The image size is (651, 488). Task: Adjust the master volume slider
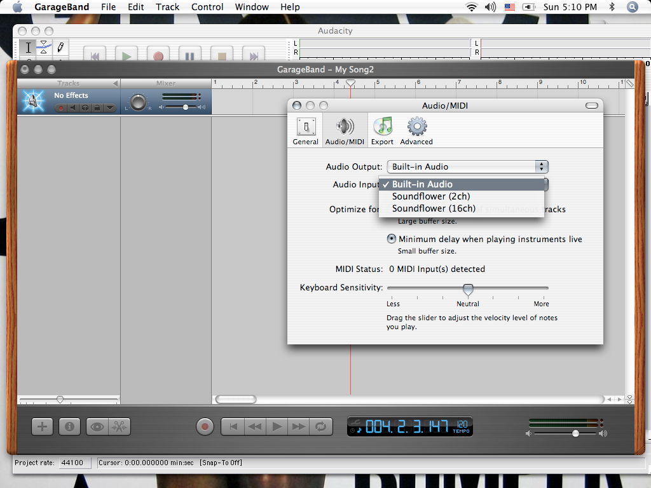coord(575,433)
